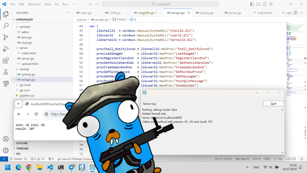The width and height of the screenshot is (307, 173).
Task: Open the Testing flask view
Action: tap(6, 72)
